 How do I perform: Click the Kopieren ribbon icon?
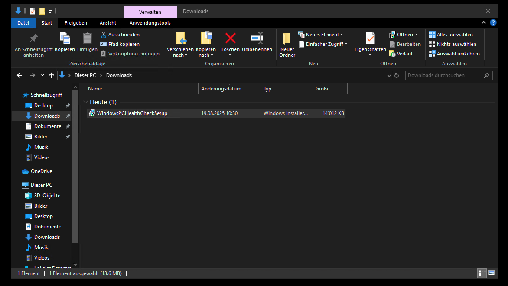pyautogui.click(x=65, y=39)
